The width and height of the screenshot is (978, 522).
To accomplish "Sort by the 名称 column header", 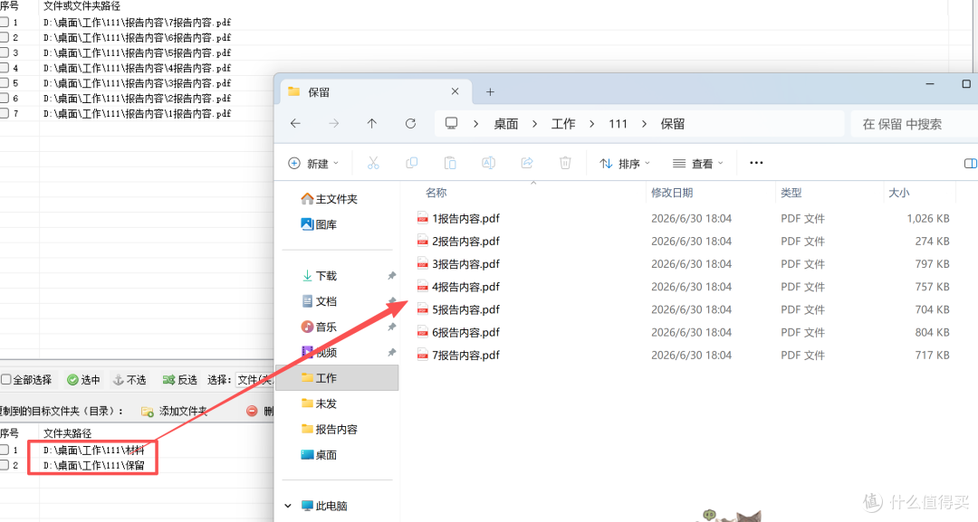I will [436, 193].
